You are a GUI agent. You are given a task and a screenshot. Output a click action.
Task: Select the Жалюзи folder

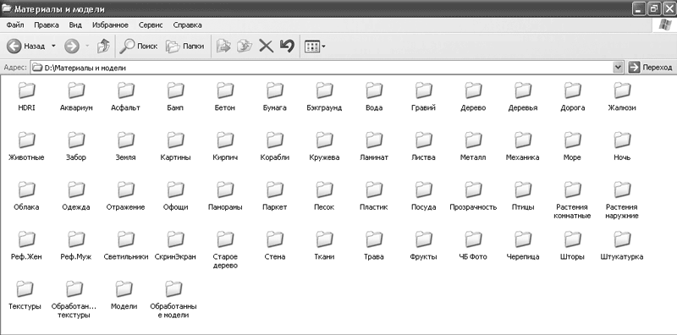click(622, 97)
